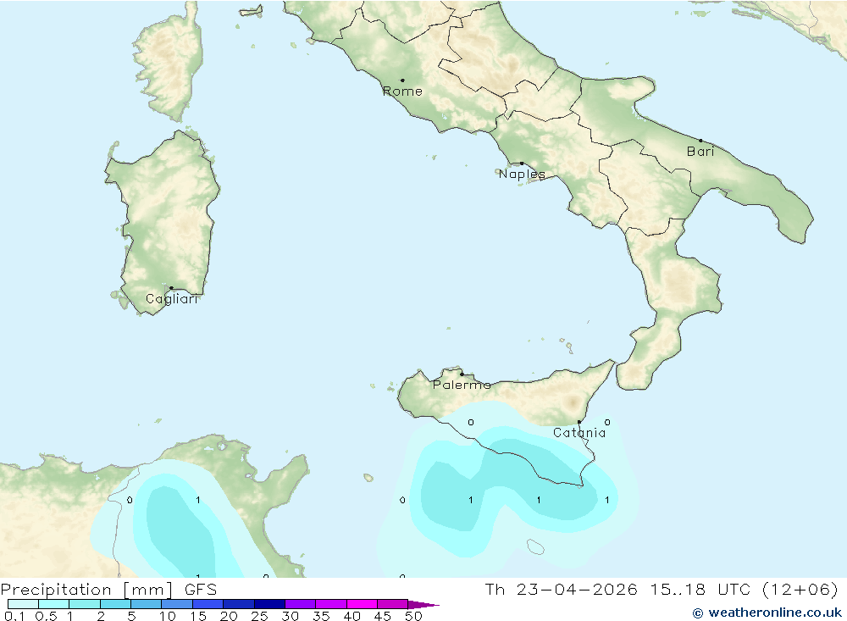Pick the 0.1–0.5 mm legend swatch
The image size is (847, 621).
point(23,604)
